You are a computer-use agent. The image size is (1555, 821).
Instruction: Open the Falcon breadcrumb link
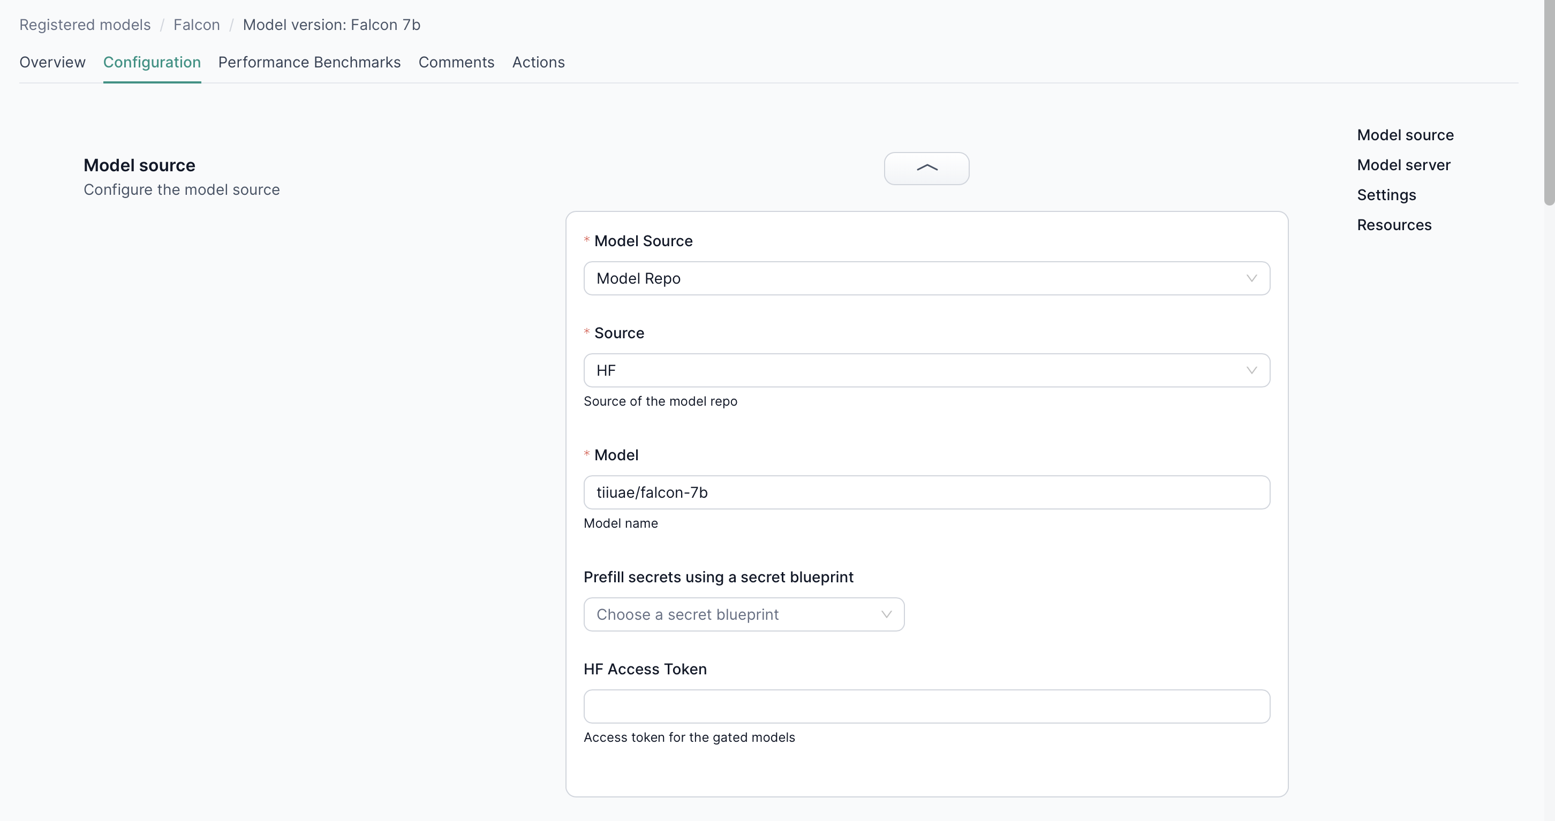[196, 25]
